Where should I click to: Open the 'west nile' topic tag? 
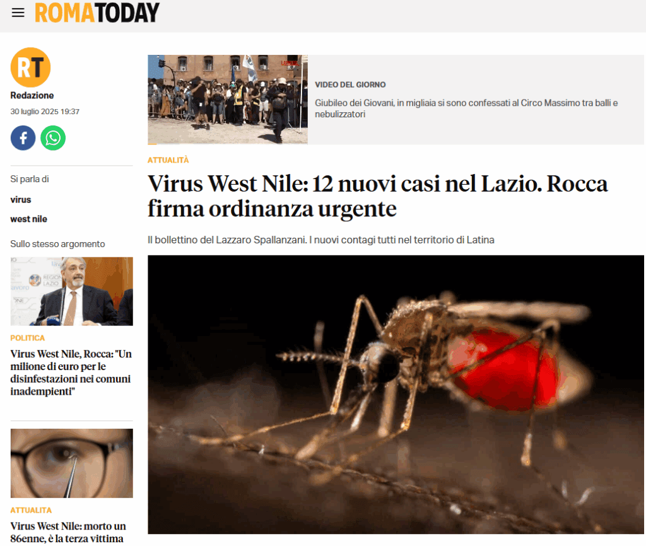click(29, 219)
